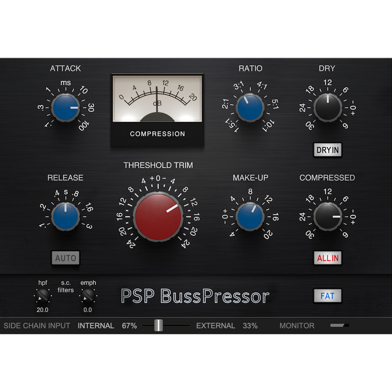Click the red THRESHOLD TRIM knob
Viewport: 392px width, 392px height.
pos(158,217)
